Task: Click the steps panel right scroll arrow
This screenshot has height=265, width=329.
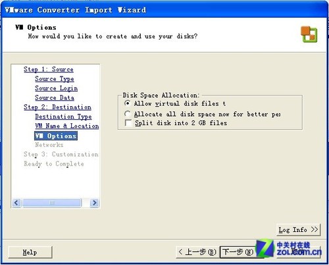Action: point(94,202)
